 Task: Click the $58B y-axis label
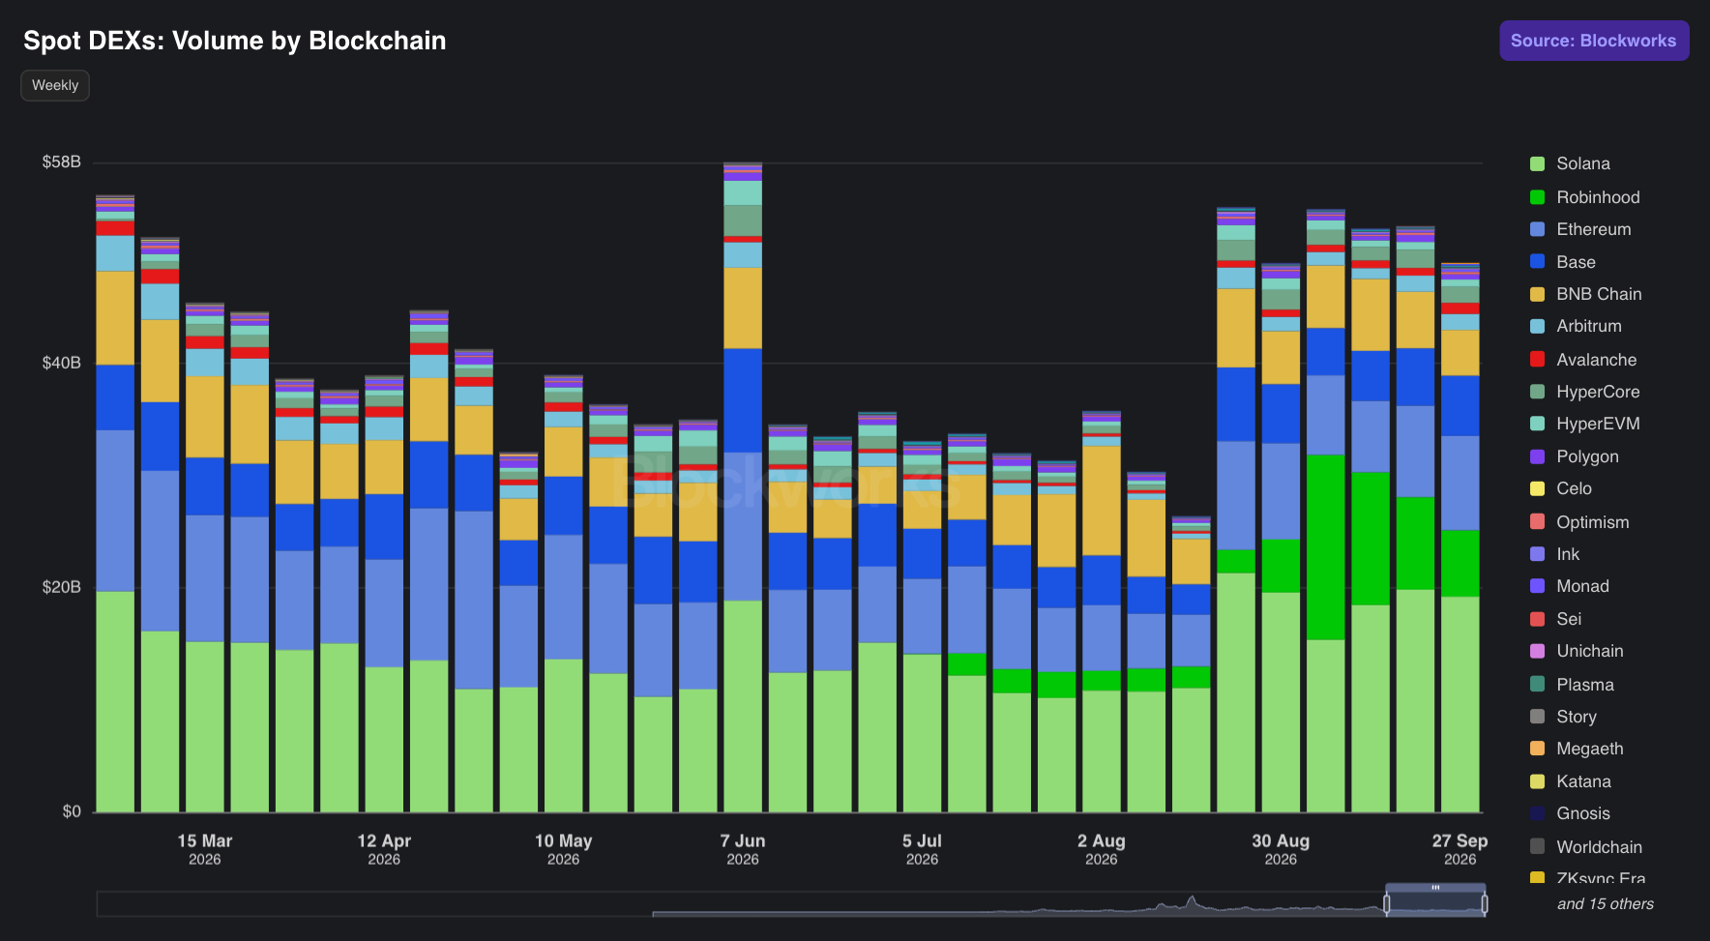click(61, 162)
